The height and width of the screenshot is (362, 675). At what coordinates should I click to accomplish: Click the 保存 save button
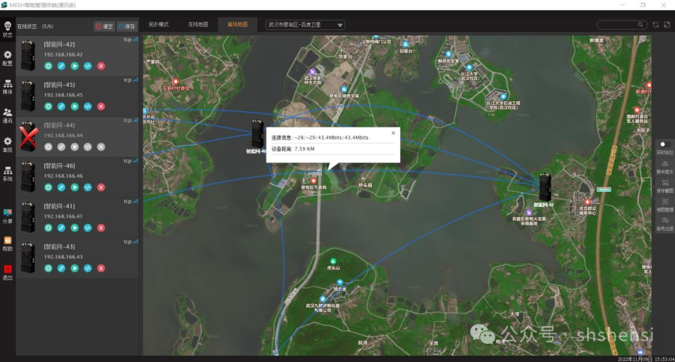point(127,26)
